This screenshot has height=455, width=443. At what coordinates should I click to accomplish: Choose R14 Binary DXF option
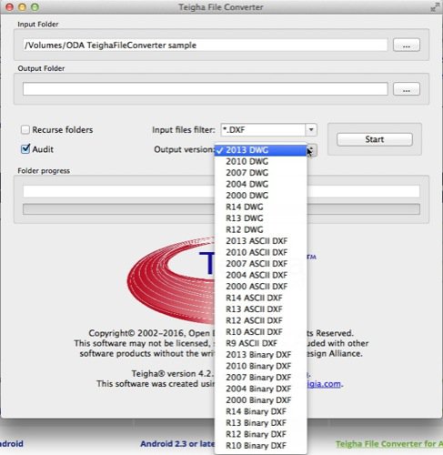click(x=261, y=411)
